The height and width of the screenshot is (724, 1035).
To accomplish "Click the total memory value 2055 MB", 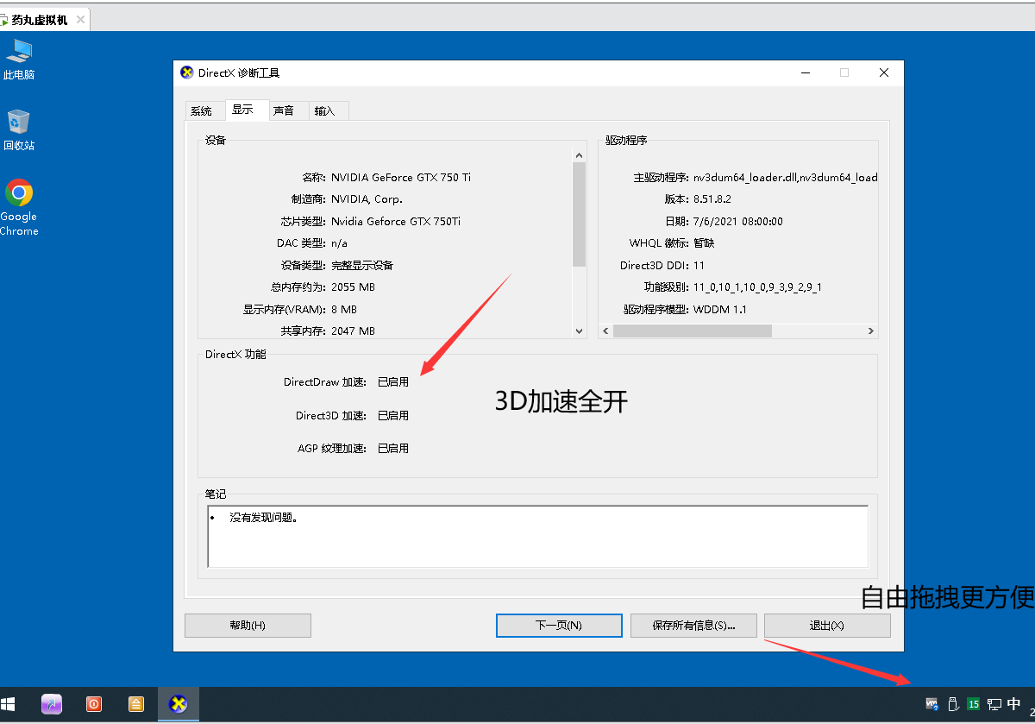I will point(353,286).
